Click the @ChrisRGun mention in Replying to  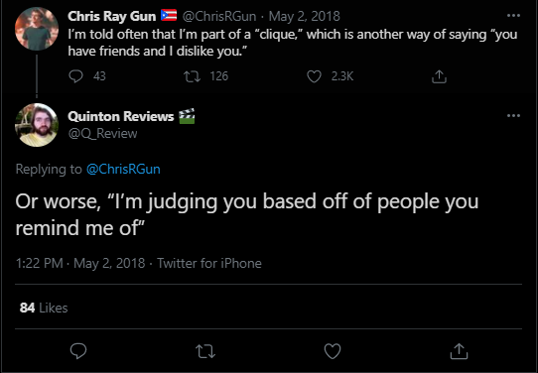click(123, 169)
